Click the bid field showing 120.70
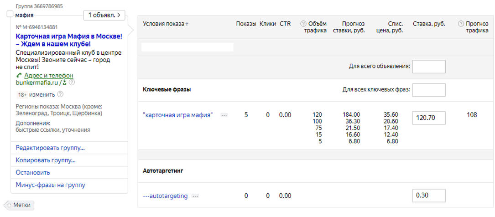This screenshot has width=495, height=217. (x=428, y=118)
